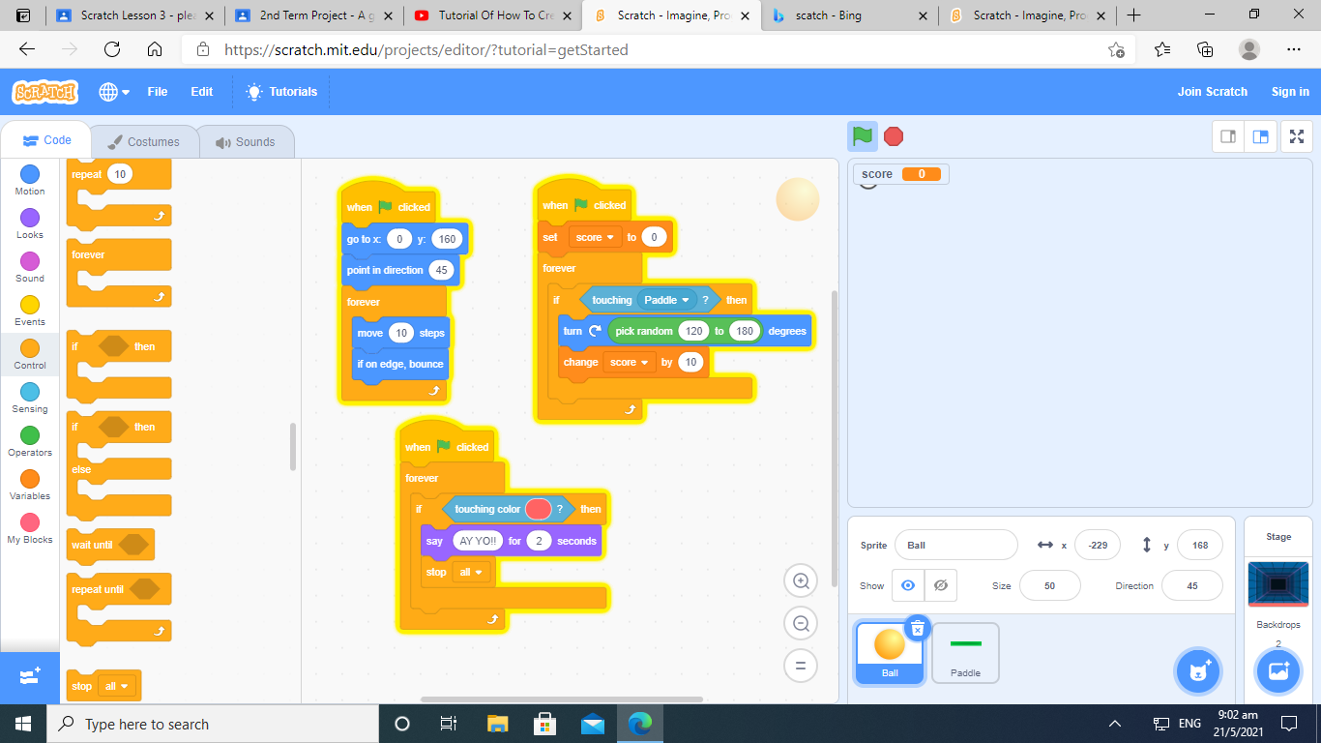
Task: Delete the Ball sprite with trash icon
Action: click(x=918, y=629)
